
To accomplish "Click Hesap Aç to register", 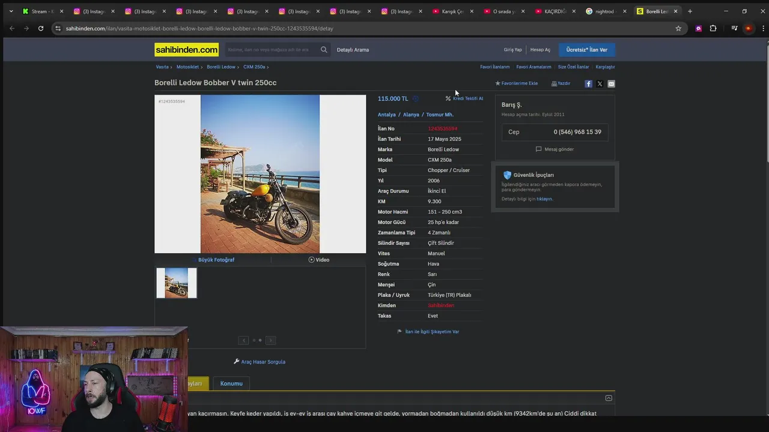I will coord(540,50).
